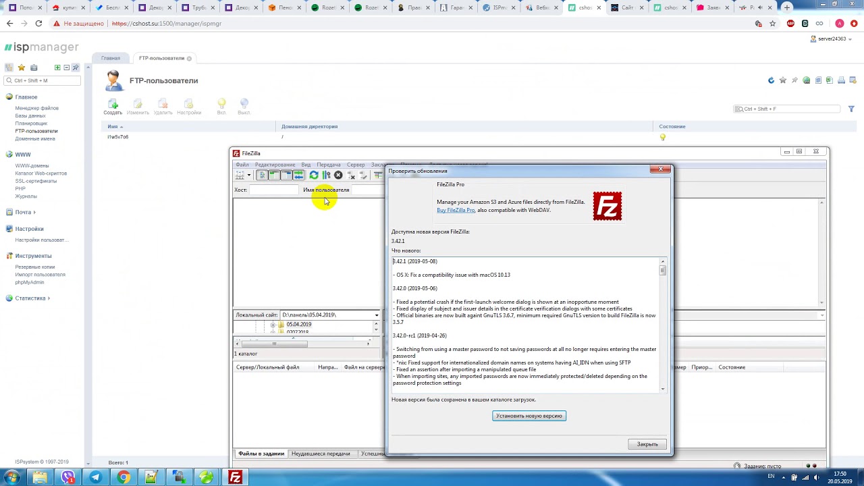Select the Файлы в задании queue tab
Viewport: 864px width, 486px height.
pyautogui.click(x=261, y=454)
